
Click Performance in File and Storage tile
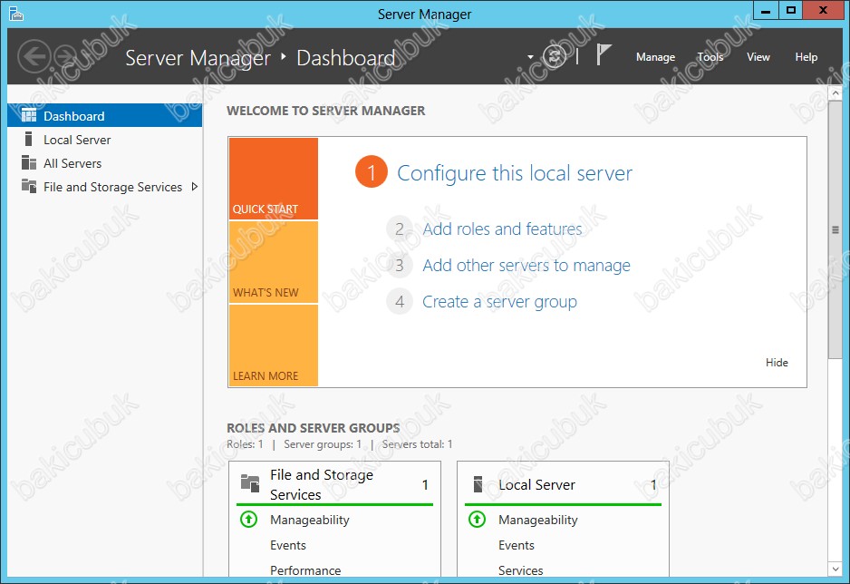tap(305, 570)
